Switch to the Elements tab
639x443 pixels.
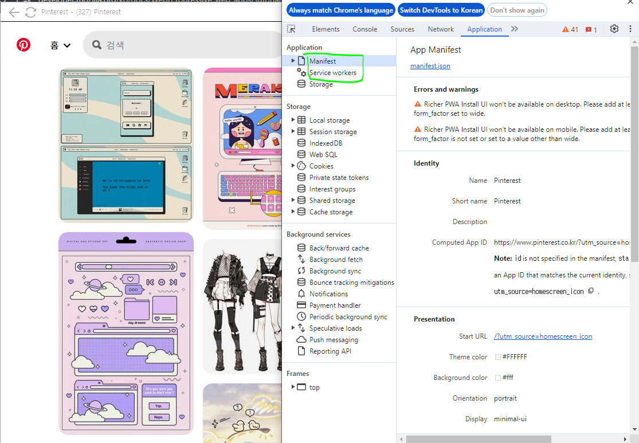[325, 29]
